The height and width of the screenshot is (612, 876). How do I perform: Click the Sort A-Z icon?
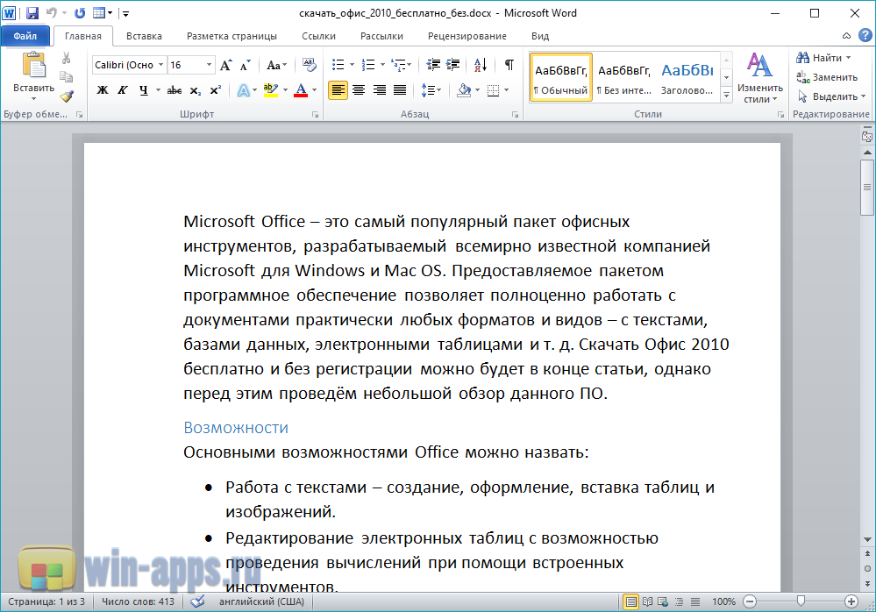(x=480, y=65)
